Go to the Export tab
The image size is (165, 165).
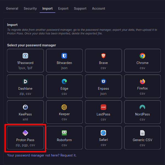pyautogui.click(x=63, y=8)
